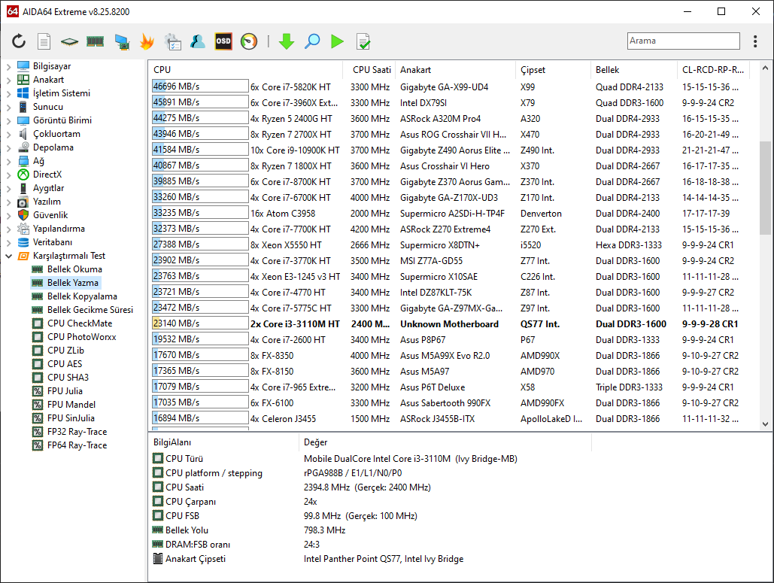Click the results list scroll-down arrow

[x=765, y=424]
